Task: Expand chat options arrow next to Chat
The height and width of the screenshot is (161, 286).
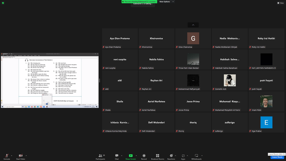Action: pyautogui.click(x=122, y=156)
